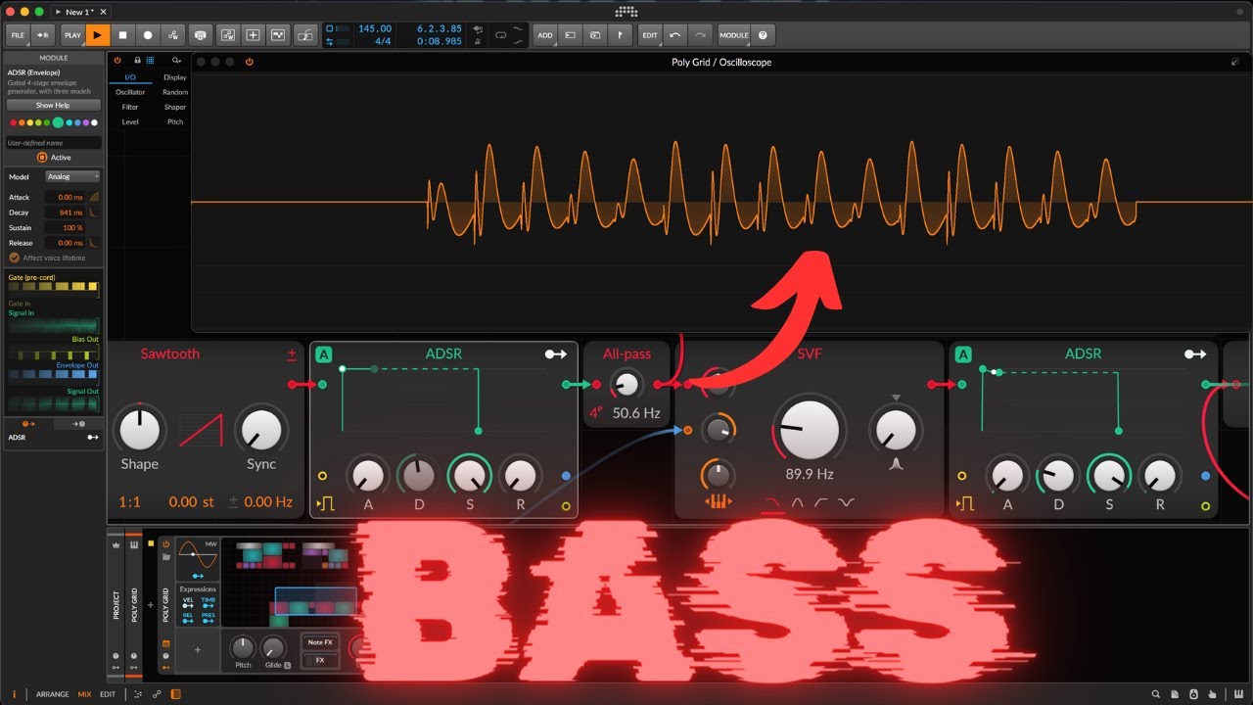
Task: Open the PLAY menu
Action: coord(72,34)
